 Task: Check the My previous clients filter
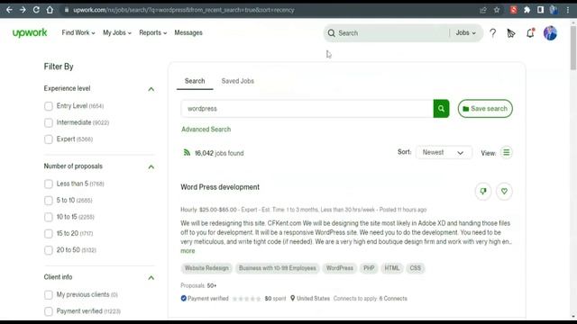[x=48, y=294]
